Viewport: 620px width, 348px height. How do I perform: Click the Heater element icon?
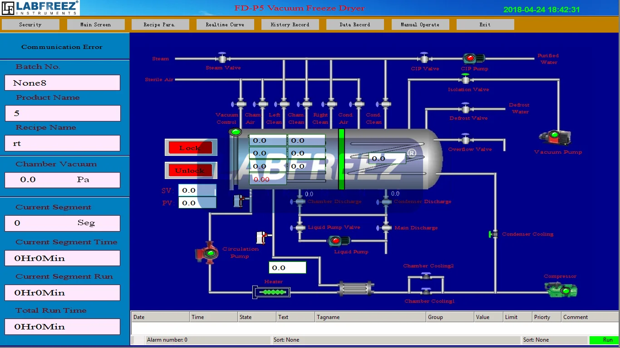[271, 292]
